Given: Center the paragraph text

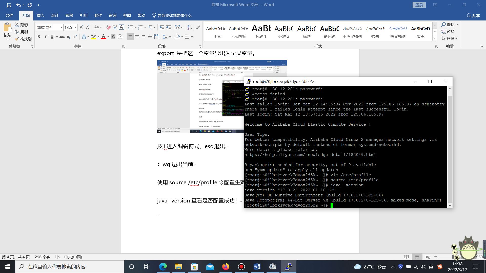Looking at the screenshot, I should (x=137, y=37).
